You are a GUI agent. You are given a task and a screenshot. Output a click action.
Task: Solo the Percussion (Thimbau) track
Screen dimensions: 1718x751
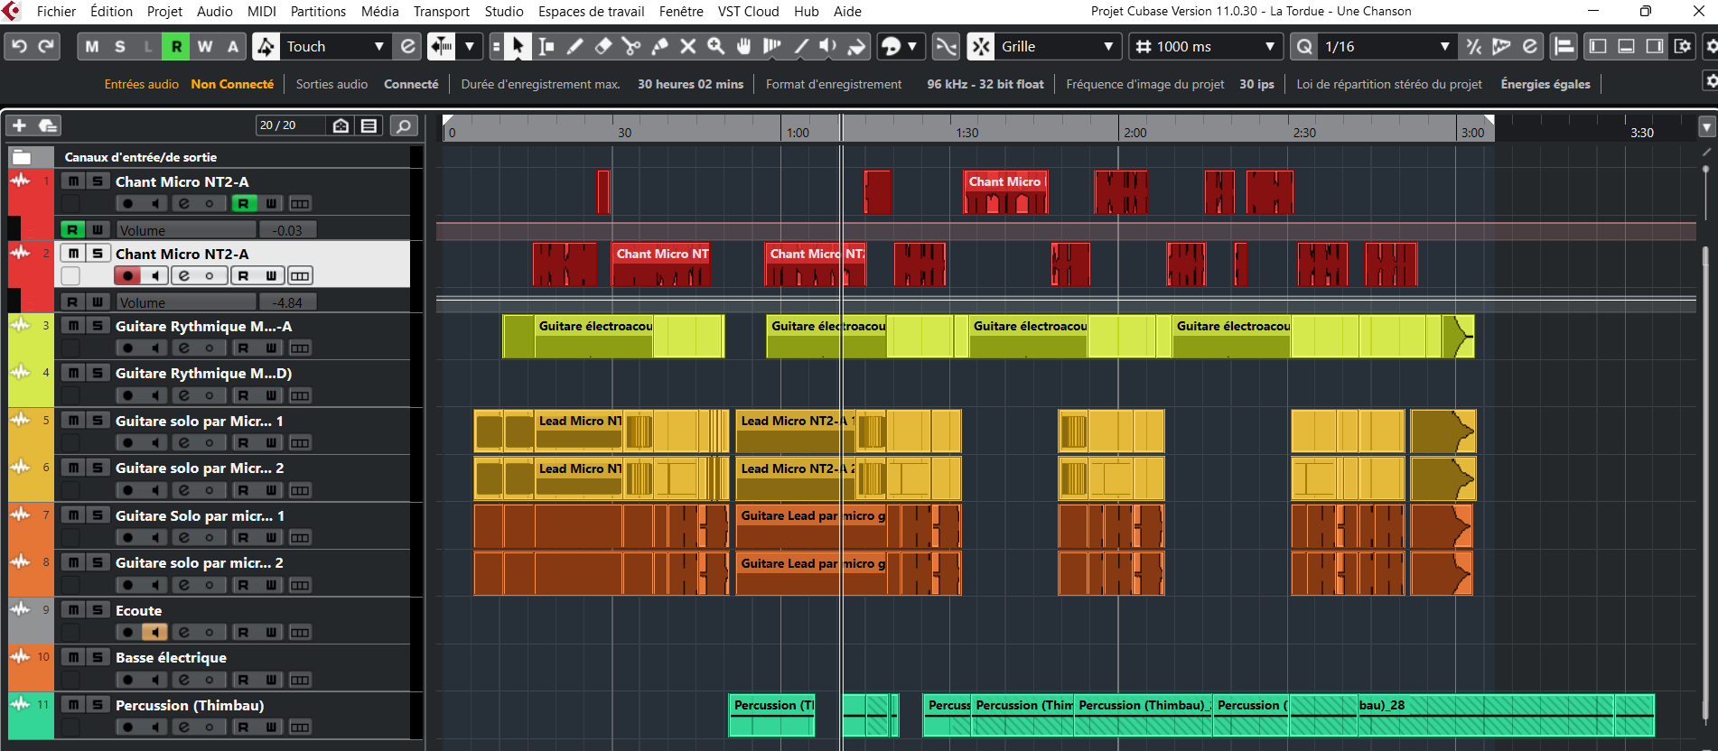pos(97,705)
